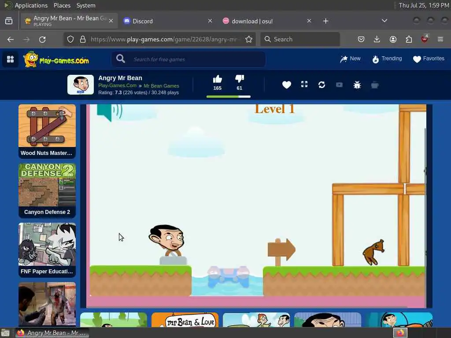Like the game with thumbs up

click(218, 79)
